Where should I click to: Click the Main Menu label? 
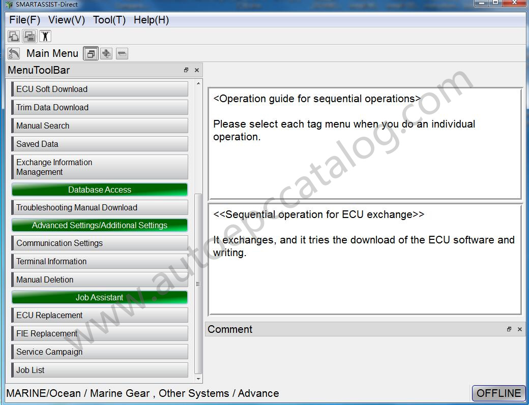click(x=52, y=53)
